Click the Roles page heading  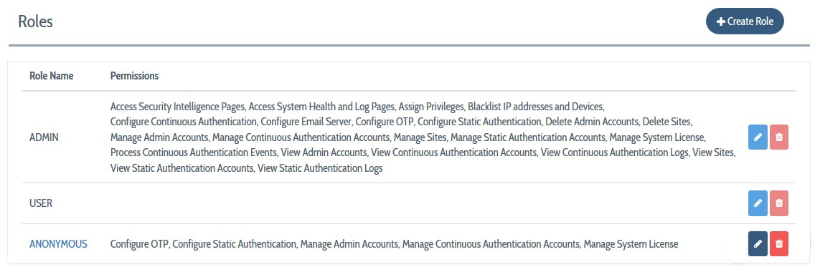click(x=35, y=21)
